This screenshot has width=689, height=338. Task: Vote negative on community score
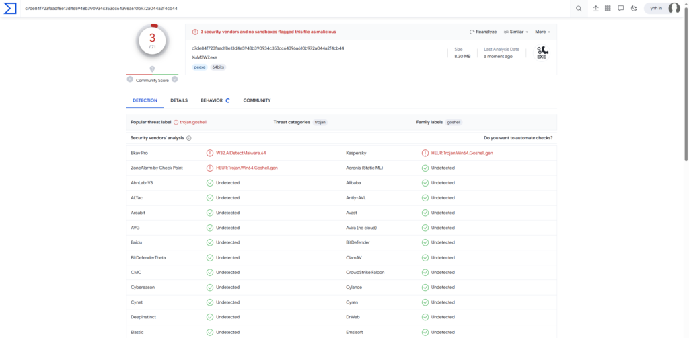(x=130, y=79)
